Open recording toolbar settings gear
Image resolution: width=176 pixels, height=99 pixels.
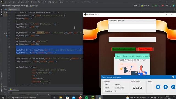[x=173, y=77]
